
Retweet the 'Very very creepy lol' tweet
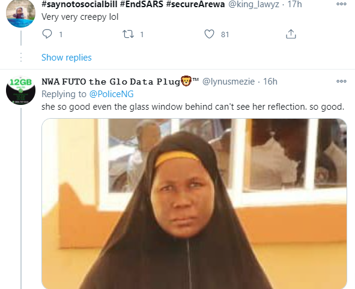pyautogui.click(x=128, y=34)
